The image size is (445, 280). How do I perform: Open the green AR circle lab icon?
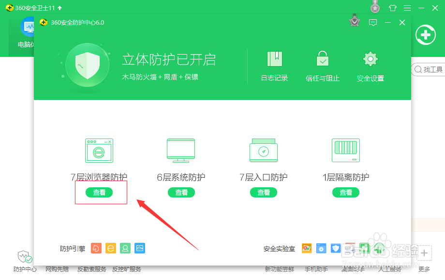[x=379, y=248]
